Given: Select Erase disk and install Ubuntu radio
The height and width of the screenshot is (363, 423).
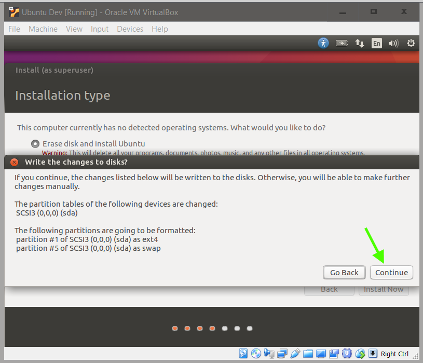Looking at the screenshot, I should click(35, 143).
